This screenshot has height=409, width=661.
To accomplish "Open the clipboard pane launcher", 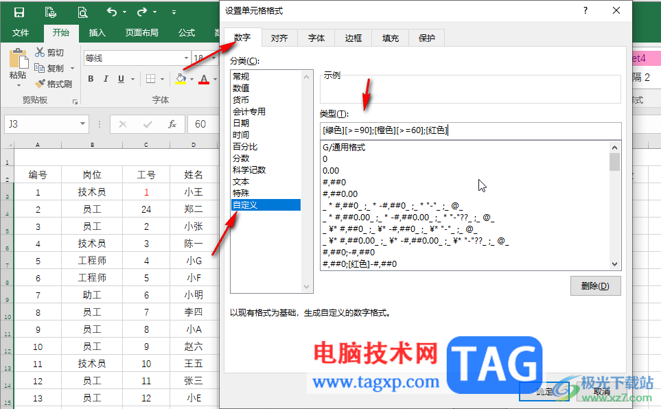I will click(x=75, y=102).
